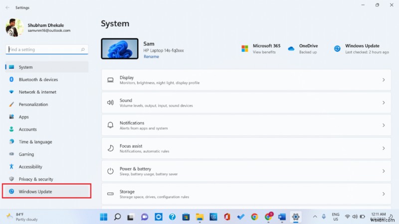Click the ENG US language indicator
This screenshot has width=399, height=224.
[336, 217]
